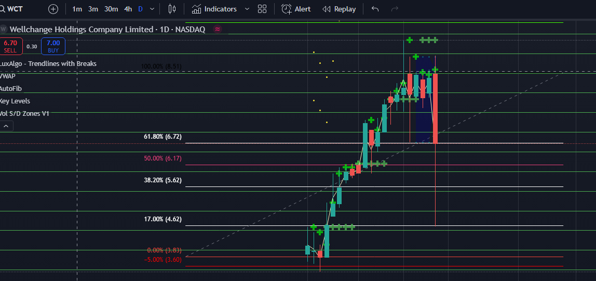596x281 pixels.
Task: Select the AutoFib indicator legend
Action: coord(10,89)
